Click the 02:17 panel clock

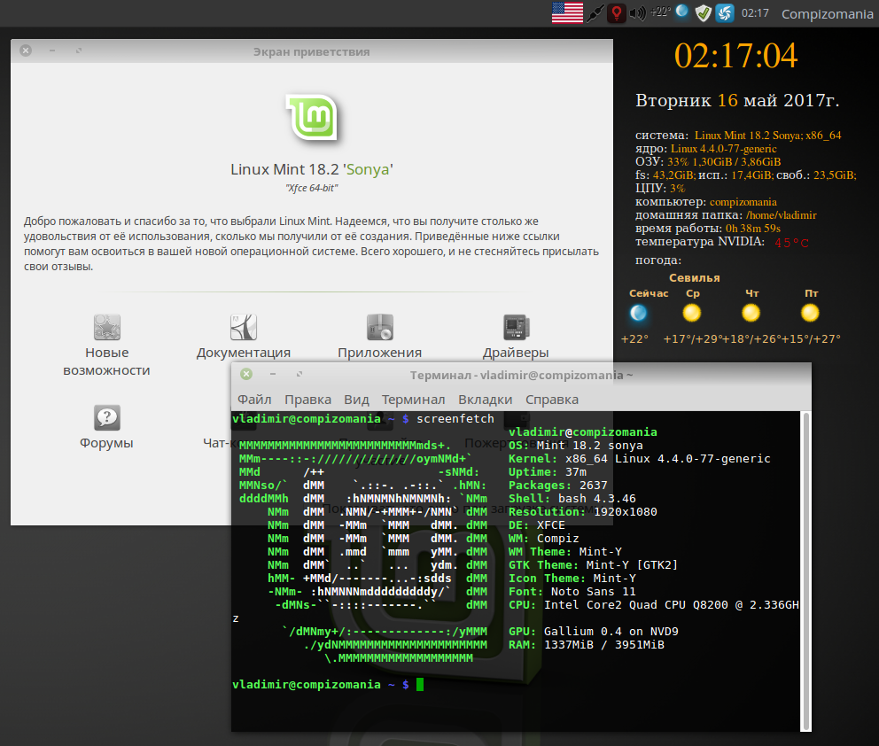(755, 13)
